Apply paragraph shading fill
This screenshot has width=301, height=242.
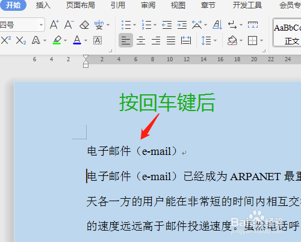[x=232, y=40]
